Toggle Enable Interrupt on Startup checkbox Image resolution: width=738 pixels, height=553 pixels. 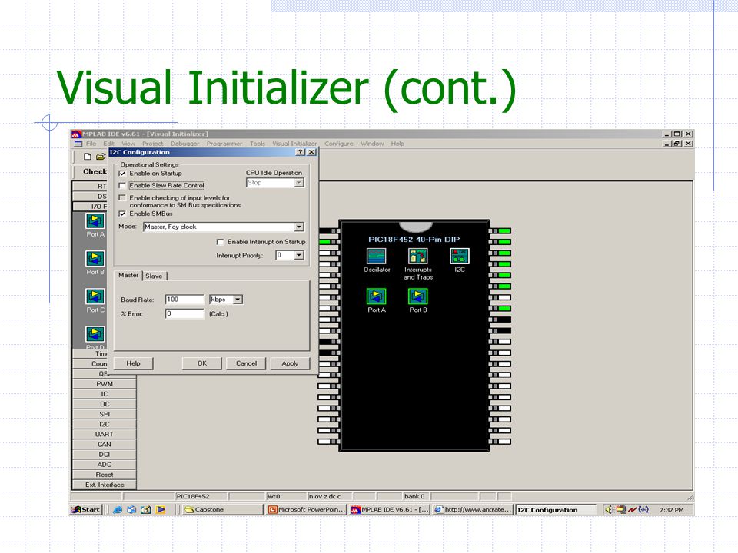pyautogui.click(x=220, y=242)
